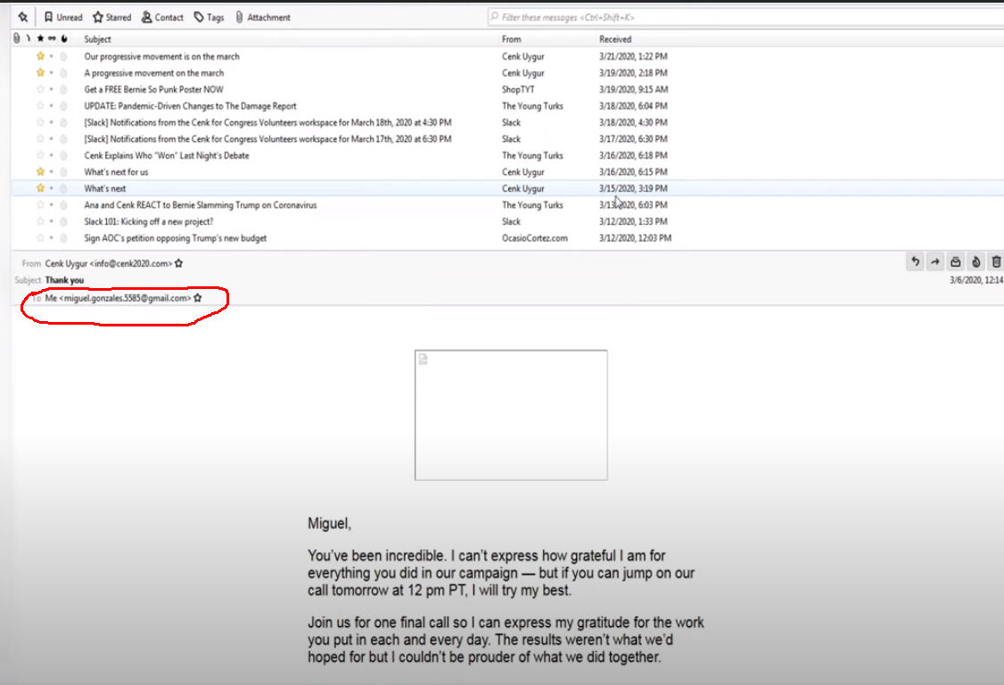1004x685 pixels.
Task: Select the 'Get a FREE Bernie So Punk Poster NOW' email
Action: [153, 90]
